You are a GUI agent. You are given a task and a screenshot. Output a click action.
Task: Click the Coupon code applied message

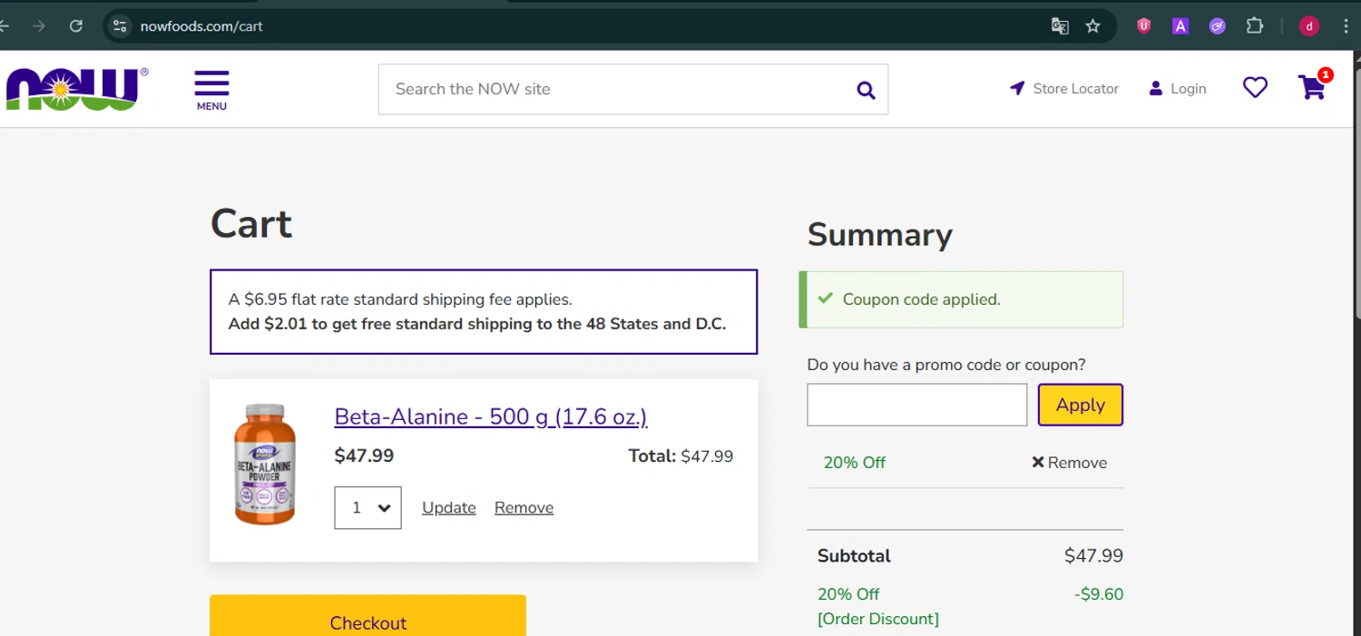click(x=961, y=299)
